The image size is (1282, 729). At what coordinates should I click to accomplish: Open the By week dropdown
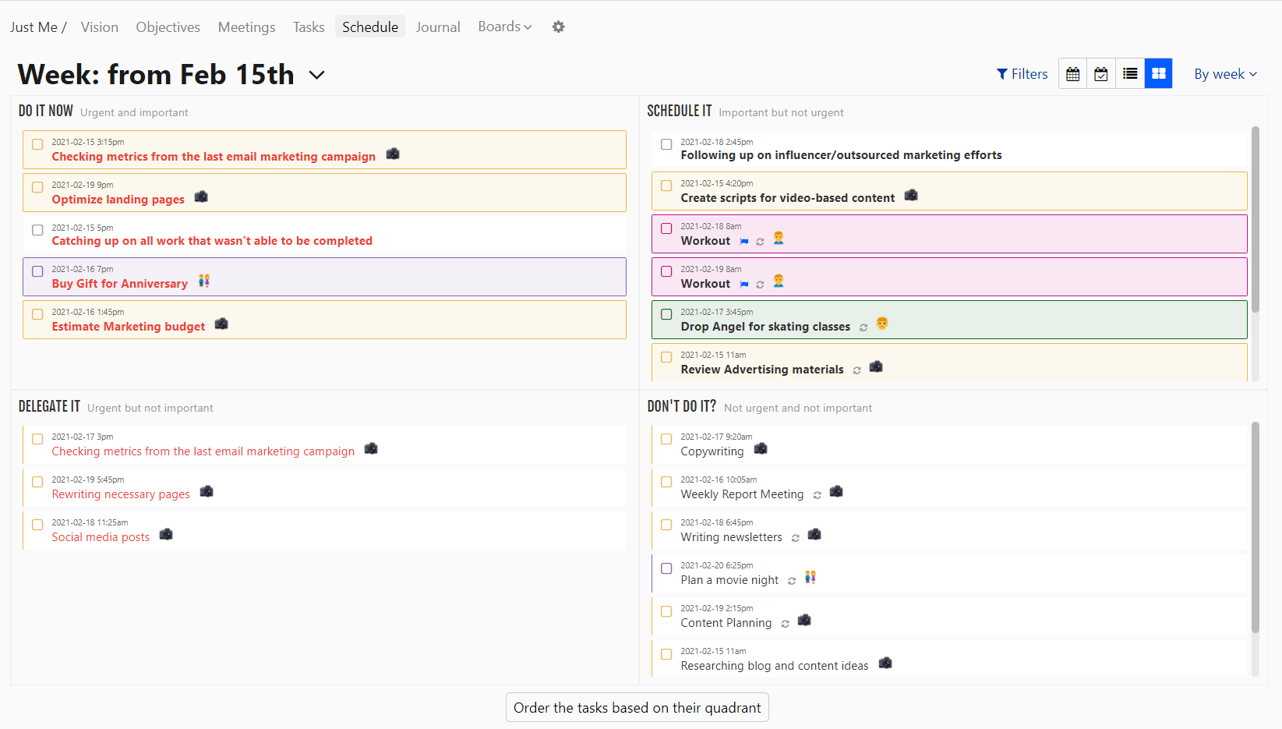tap(1224, 73)
